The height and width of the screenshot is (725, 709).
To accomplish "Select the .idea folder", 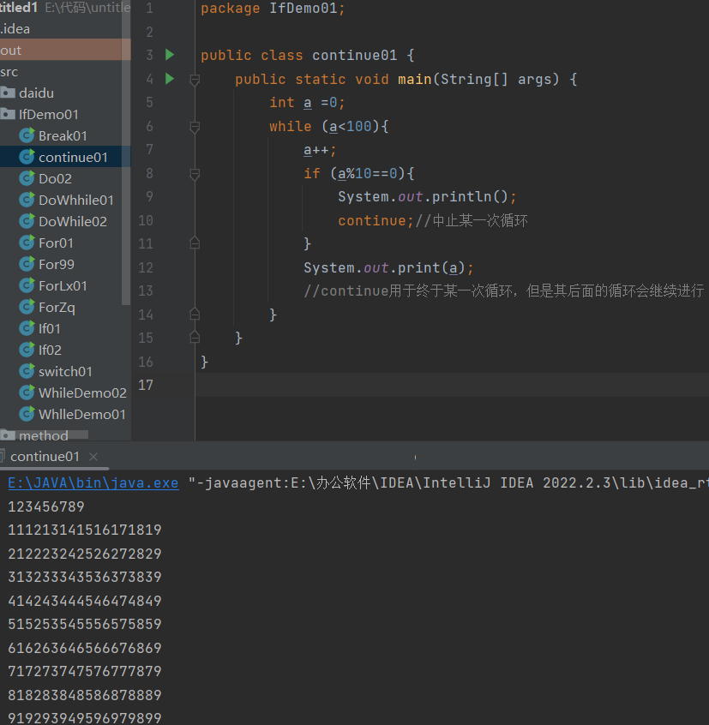I will 15,28.
